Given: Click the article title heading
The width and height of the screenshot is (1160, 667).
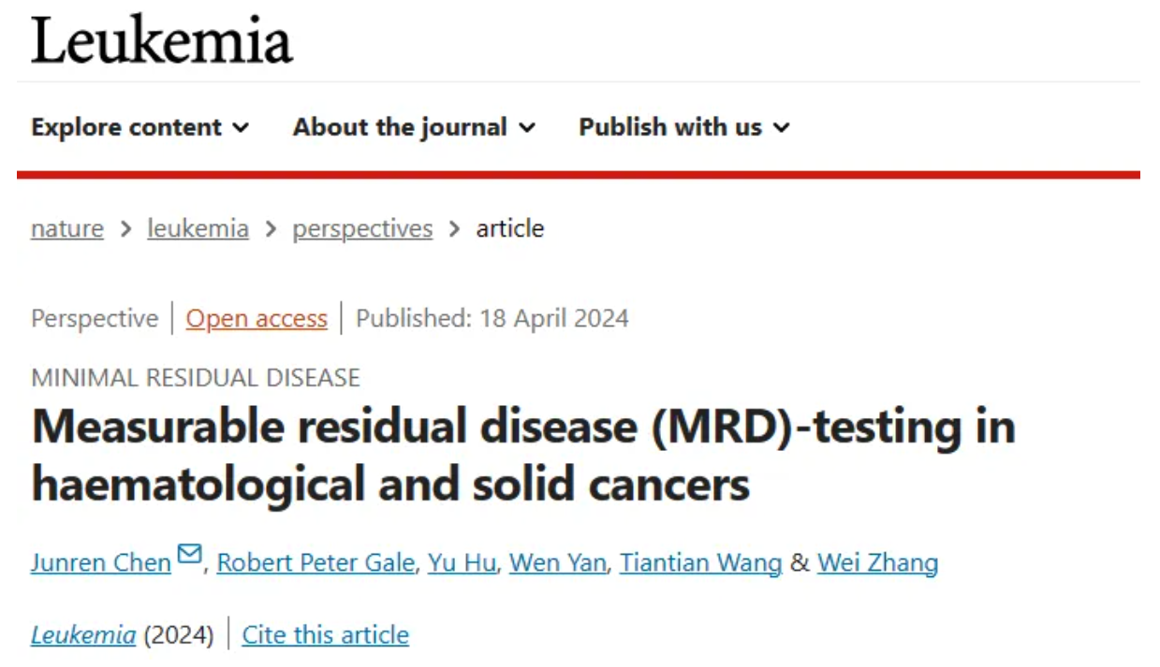Looking at the screenshot, I should 522,456.
